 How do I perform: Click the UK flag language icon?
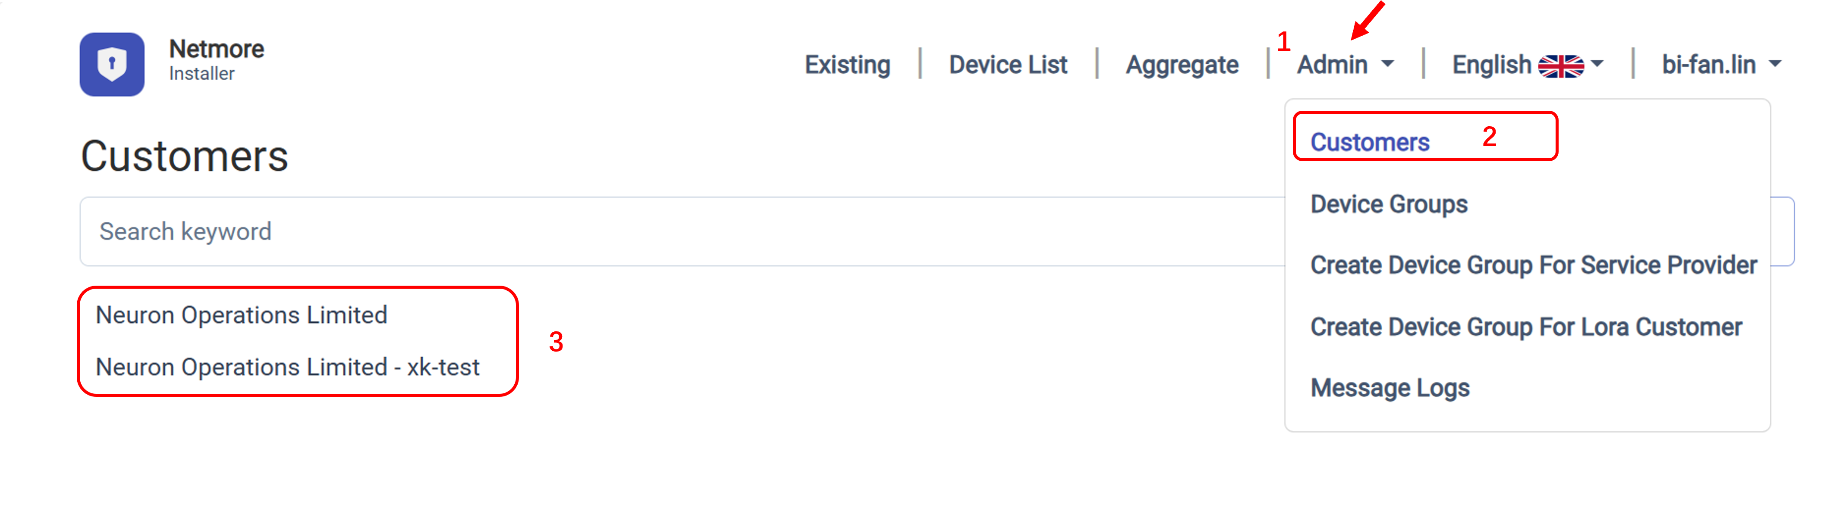pos(1560,65)
